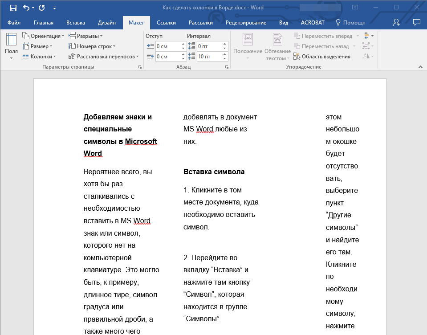The image size is (427, 335).
Task: Collapse the ribbon with the chevron arrow
Action: point(419,67)
